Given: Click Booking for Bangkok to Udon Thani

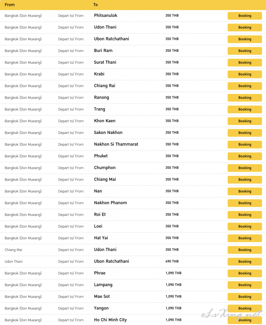Looking at the screenshot, I should [x=245, y=27].
